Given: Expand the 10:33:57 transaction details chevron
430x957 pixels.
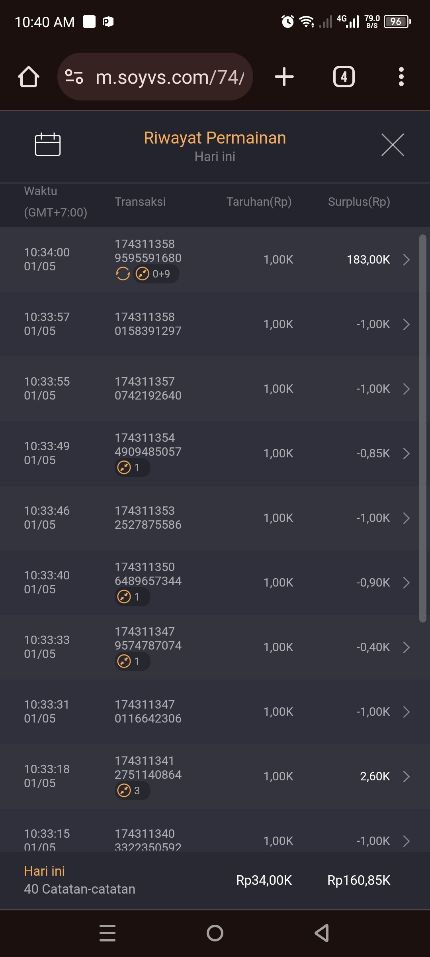Looking at the screenshot, I should click(x=406, y=324).
